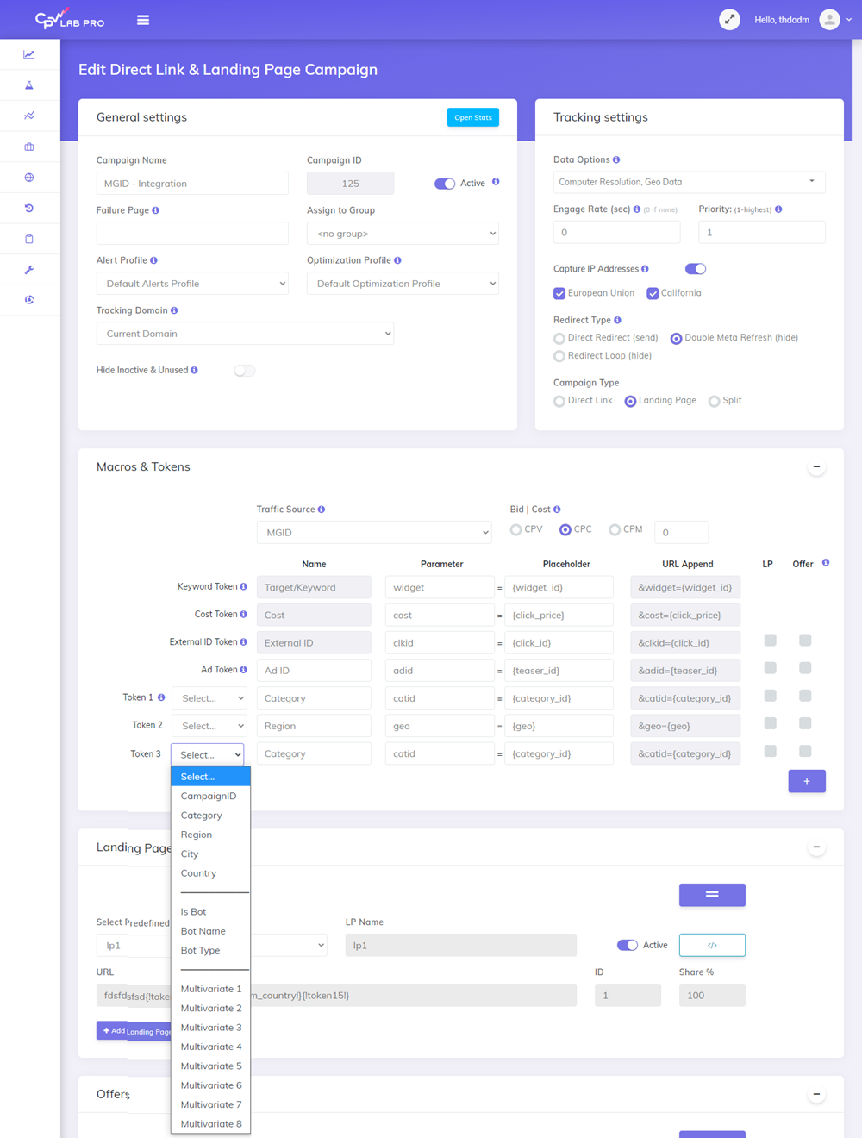This screenshot has height=1138, width=862.
Task: Click the plus button to add token
Action: 807,781
